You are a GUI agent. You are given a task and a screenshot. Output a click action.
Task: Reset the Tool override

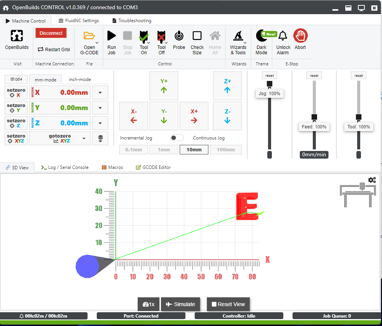[x=359, y=75]
